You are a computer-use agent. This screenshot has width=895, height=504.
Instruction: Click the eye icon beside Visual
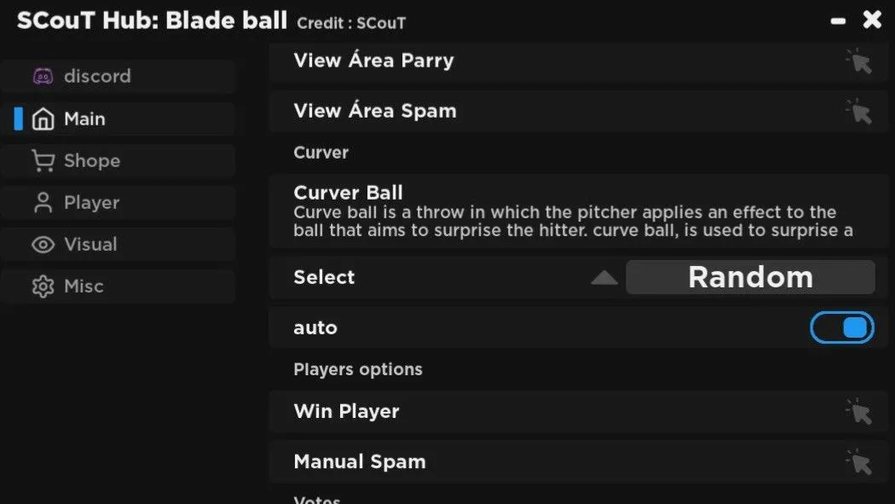43,244
